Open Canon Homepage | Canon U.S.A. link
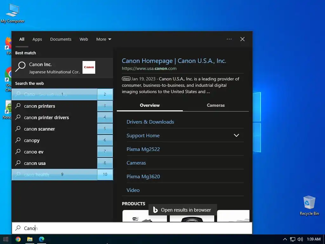Screen dimensions: 325x244 coord(174,61)
